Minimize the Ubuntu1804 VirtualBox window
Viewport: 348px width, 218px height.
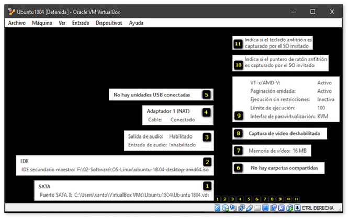[294, 12]
